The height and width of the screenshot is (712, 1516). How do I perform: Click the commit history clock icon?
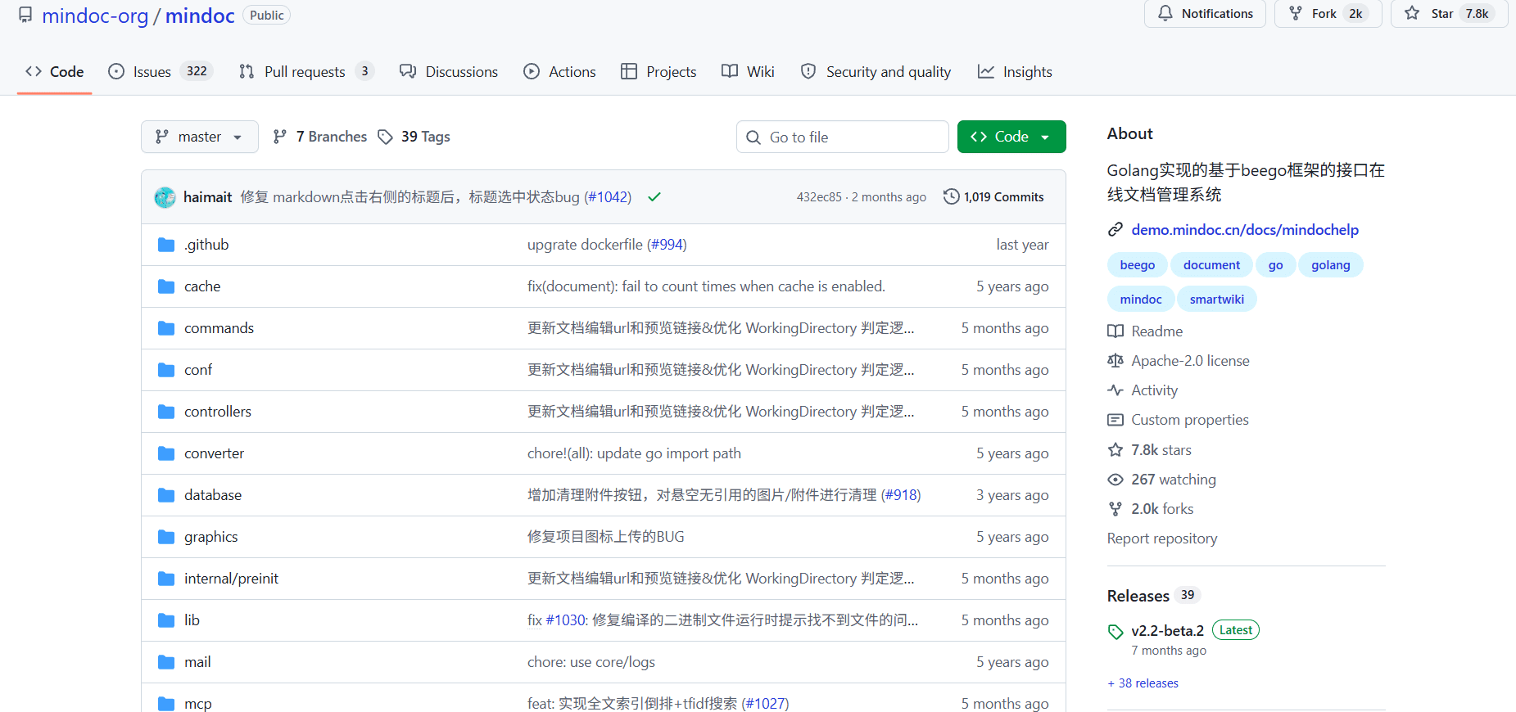(951, 196)
